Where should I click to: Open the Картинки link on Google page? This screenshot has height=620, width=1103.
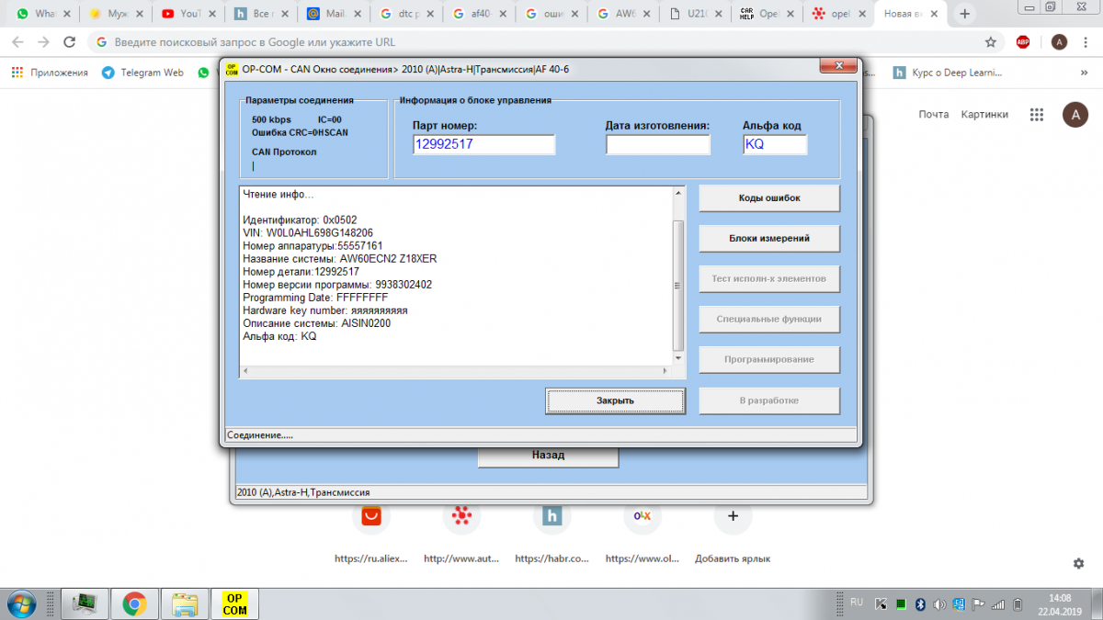click(984, 114)
